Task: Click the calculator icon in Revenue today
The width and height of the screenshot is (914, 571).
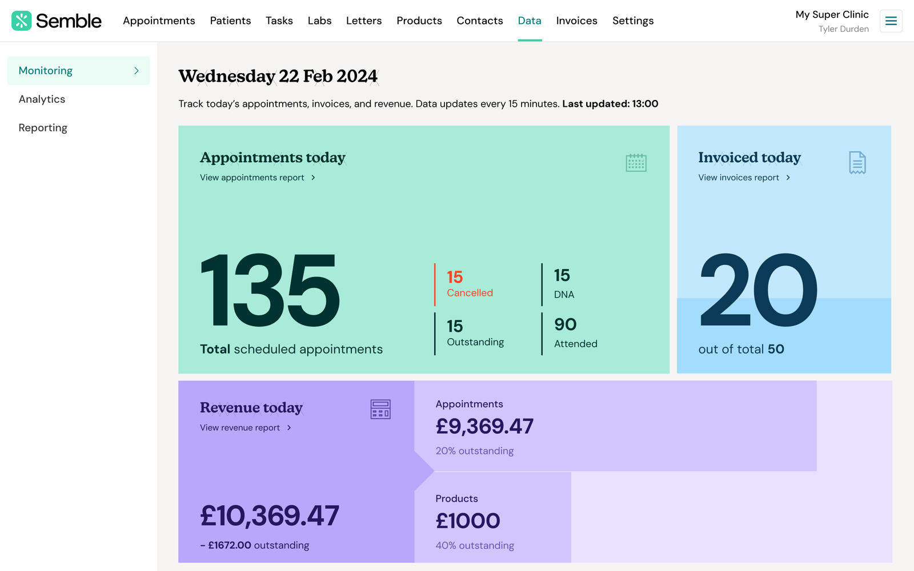Action: pyautogui.click(x=380, y=409)
